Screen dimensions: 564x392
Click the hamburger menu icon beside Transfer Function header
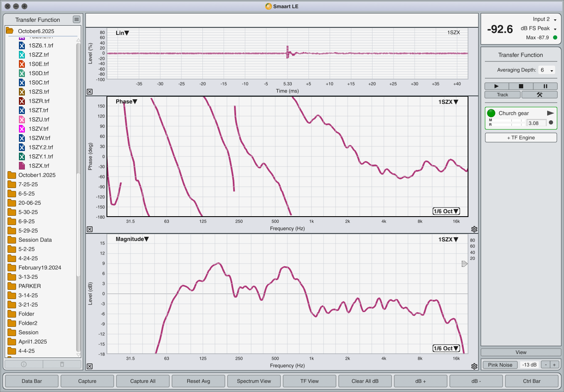pyautogui.click(x=76, y=19)
